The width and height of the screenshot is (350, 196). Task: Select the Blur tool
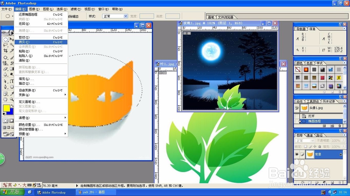(x=5, y=74)
